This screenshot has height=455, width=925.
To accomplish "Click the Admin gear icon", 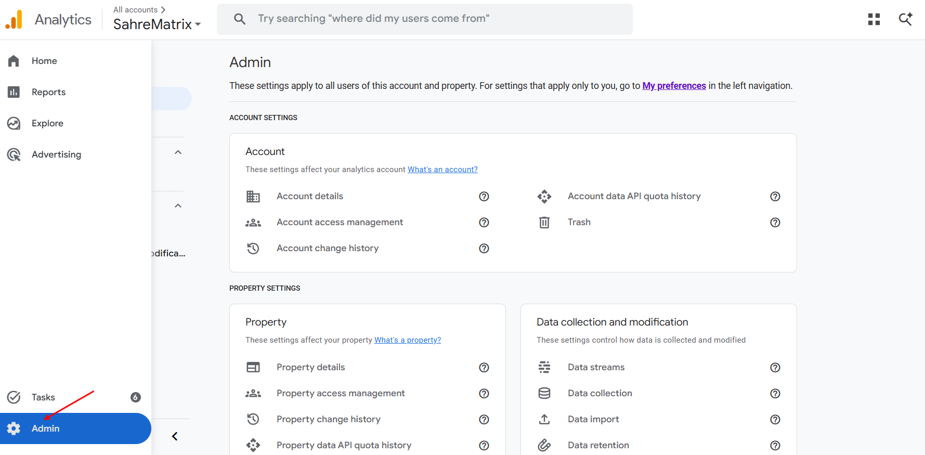I will tap(14, 428).
